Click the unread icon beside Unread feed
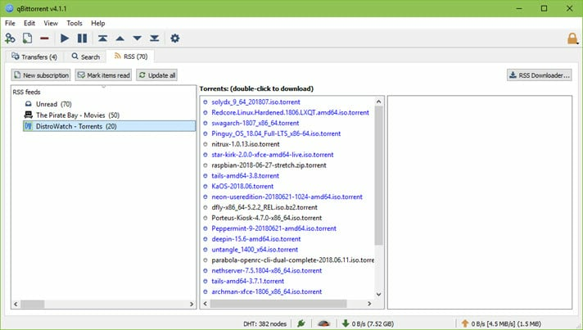Image resolution: width=583 pixels, height=330 pixels. [29, 104]
